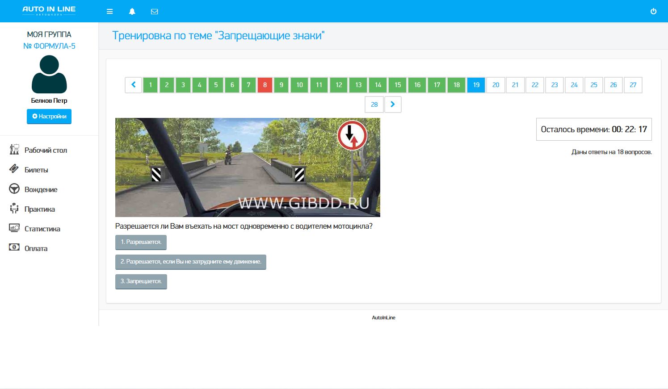Choose answer 2 about not obstructing movement

pyautogui.click(x=191, y=262)
